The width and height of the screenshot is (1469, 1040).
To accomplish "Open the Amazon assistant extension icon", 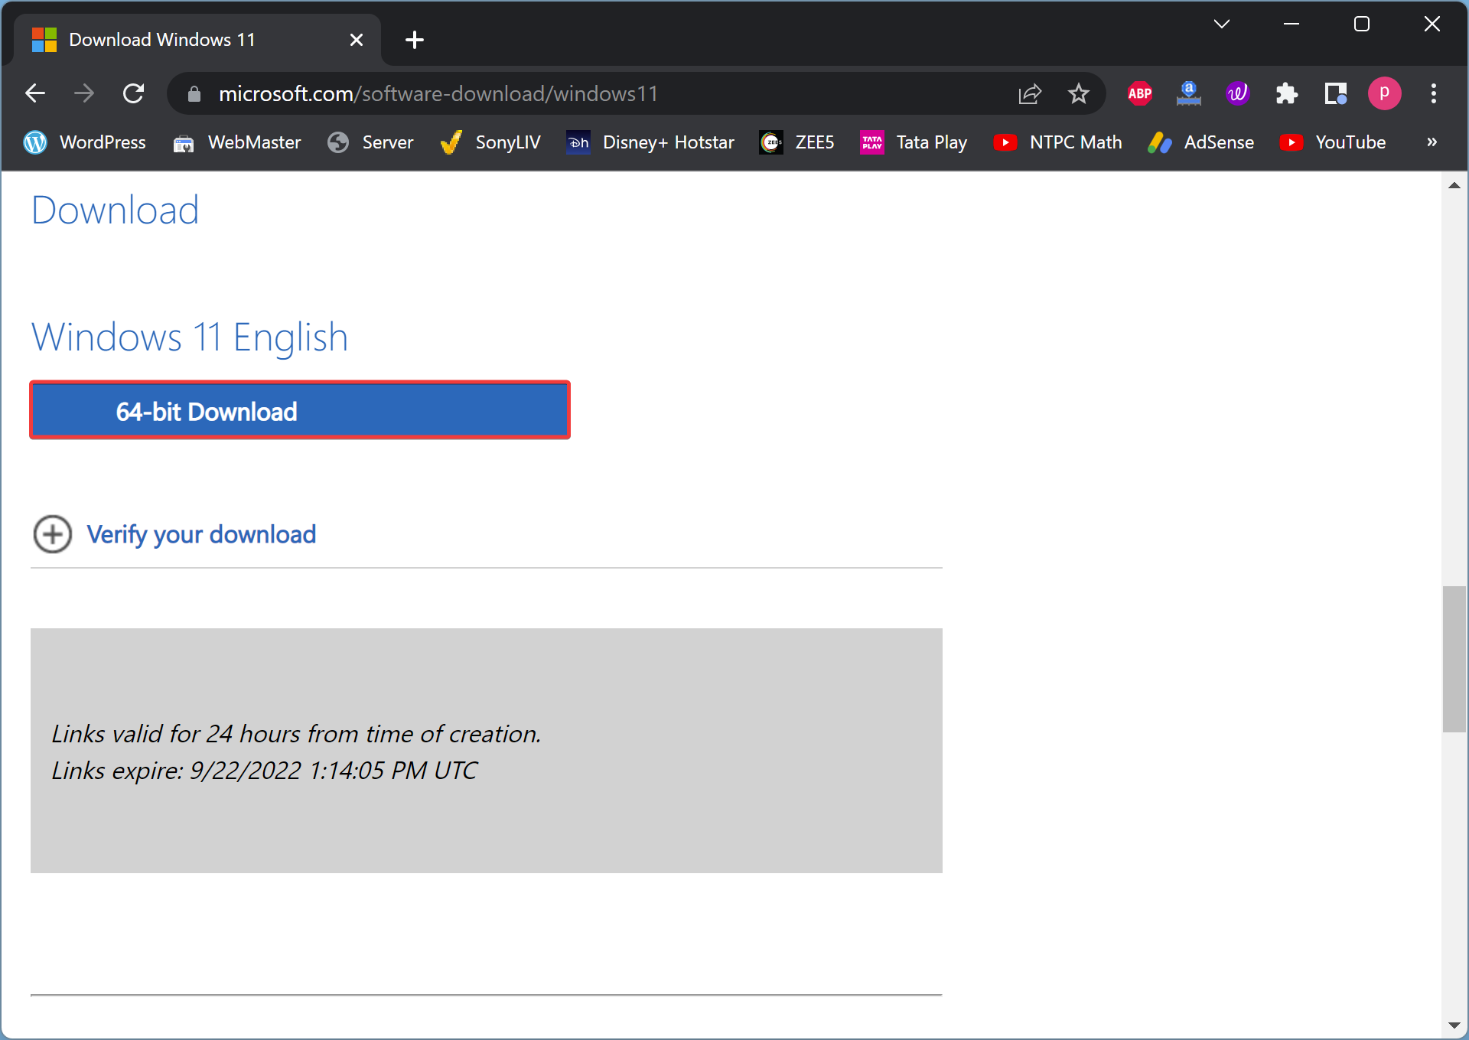I will tap(1189, 93).
